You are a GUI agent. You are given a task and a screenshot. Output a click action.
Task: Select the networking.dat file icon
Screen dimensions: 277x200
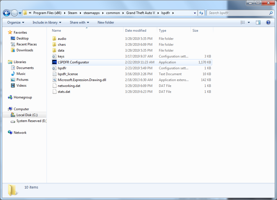[54, 86]
